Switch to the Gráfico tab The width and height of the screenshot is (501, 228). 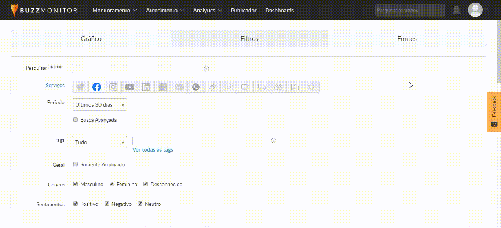pos(91,39)
